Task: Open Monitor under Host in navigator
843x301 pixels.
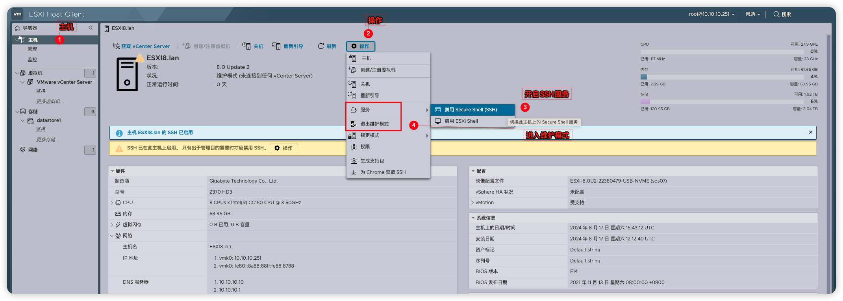Action: click(32, 60)
